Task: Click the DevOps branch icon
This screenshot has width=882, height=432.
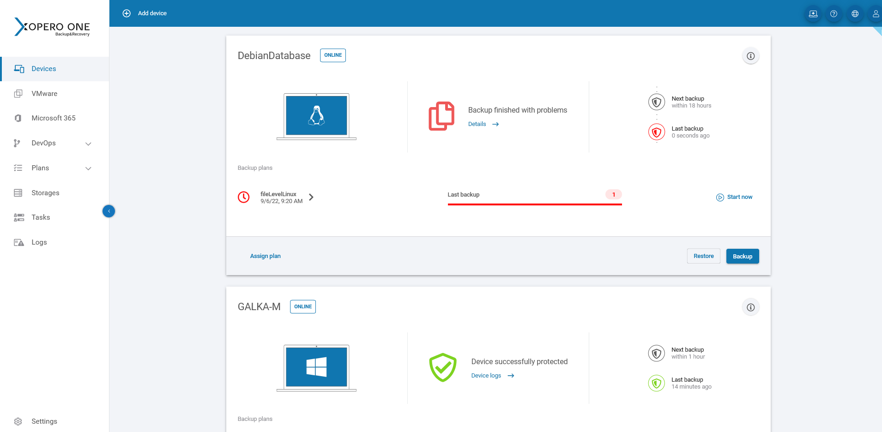Action: click(17, 143)
